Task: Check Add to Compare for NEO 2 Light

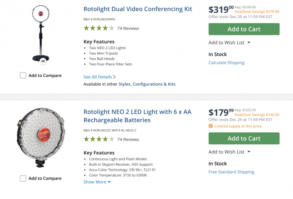Action: pyautogui.click(x=23, y=178)
